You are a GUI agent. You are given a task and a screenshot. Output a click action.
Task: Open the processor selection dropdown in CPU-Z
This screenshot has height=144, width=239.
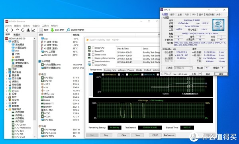(x=191, y=68)
